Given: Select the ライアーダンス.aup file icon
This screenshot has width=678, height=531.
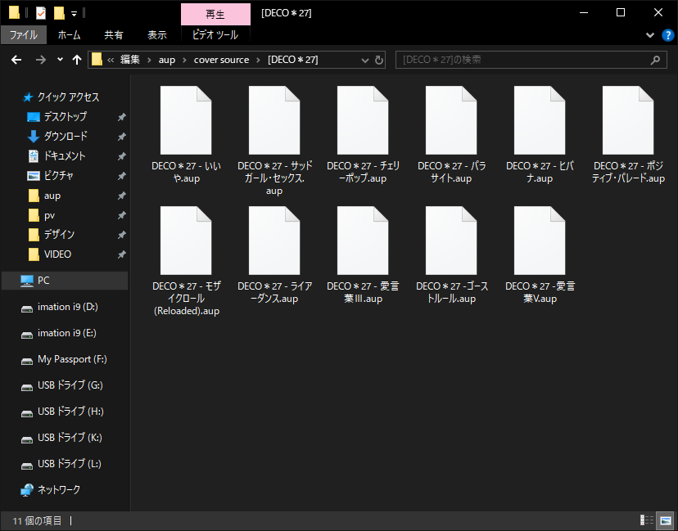Looking at the screenshot, I should [274, 241].
